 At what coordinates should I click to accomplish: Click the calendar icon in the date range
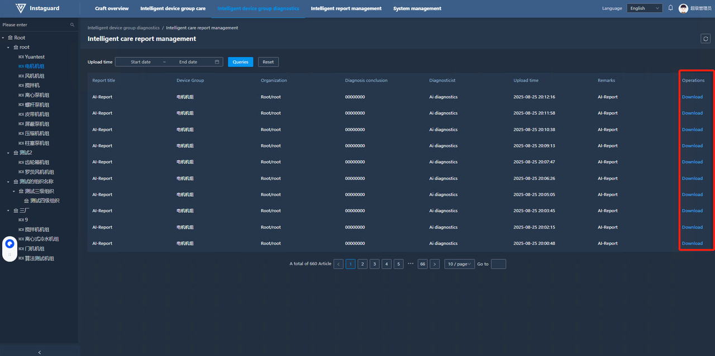(217, 62)
